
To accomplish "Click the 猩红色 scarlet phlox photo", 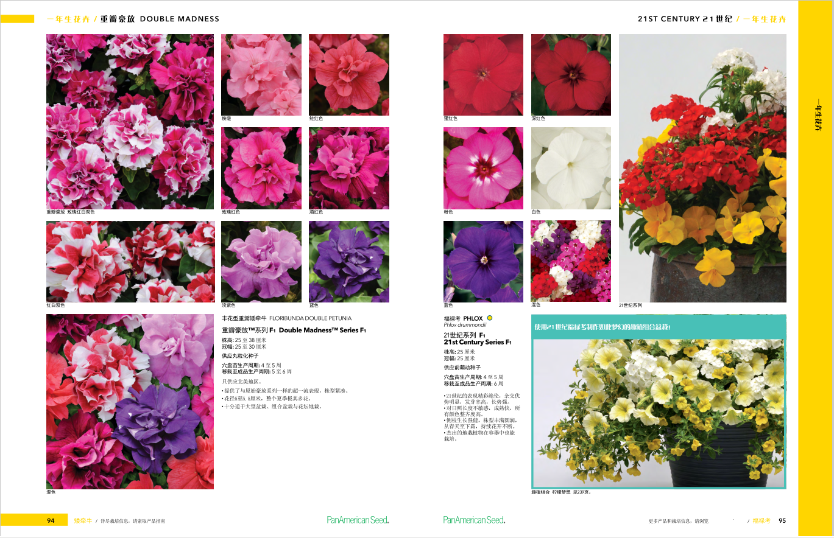I will pyautogui.click(x=483, y=75).
